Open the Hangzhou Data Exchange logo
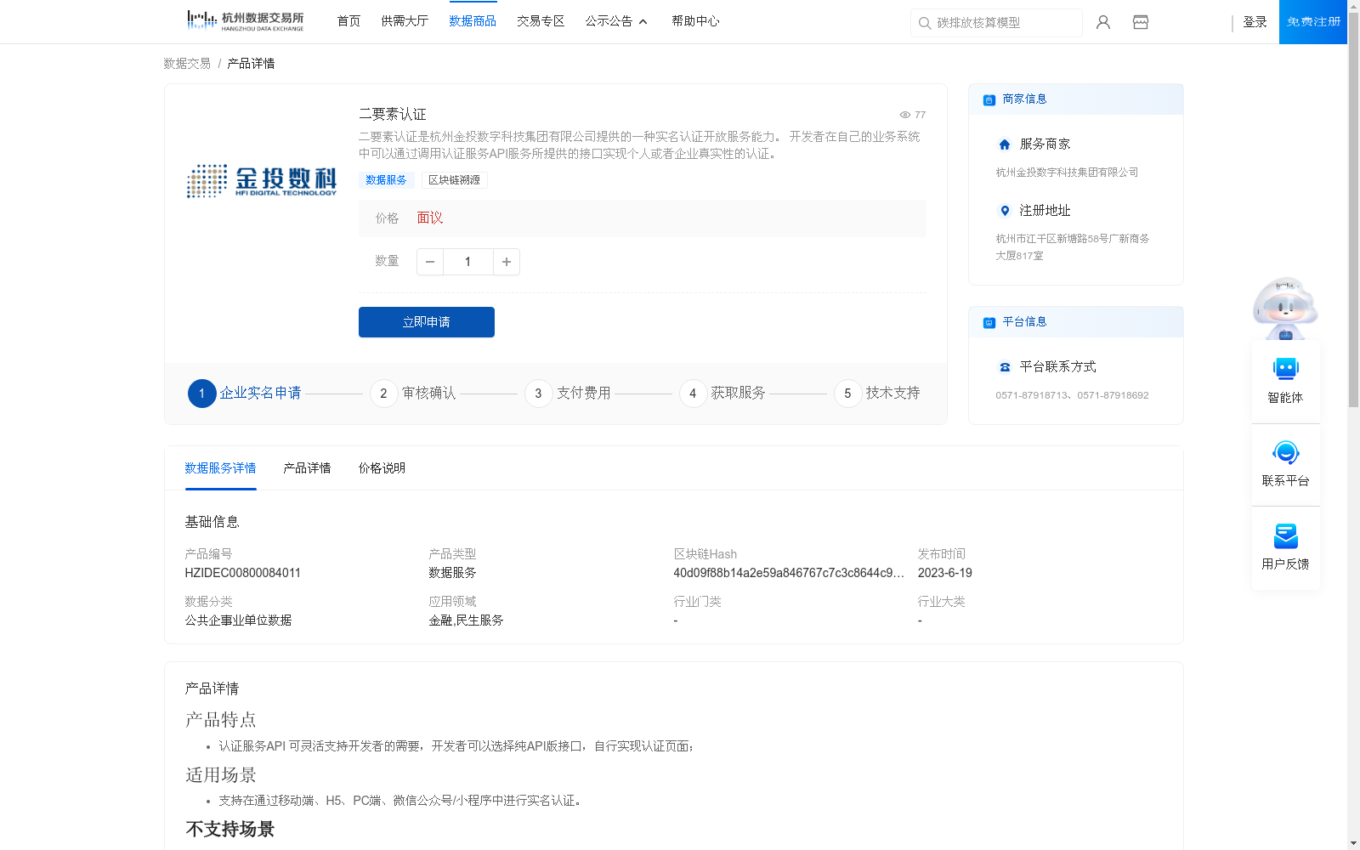The width and height of the screenshot is (1360, 850). click(245, 20)
